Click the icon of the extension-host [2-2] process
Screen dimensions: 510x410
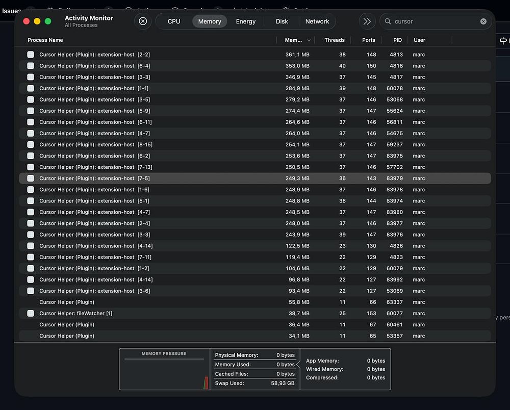pos(31,55)
